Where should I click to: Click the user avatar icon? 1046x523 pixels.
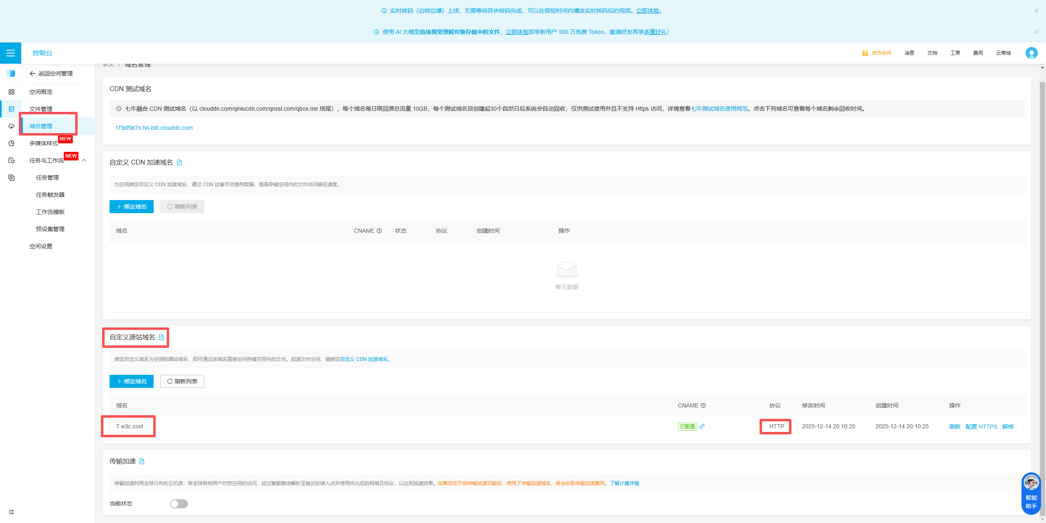[x=1031, y=53]
